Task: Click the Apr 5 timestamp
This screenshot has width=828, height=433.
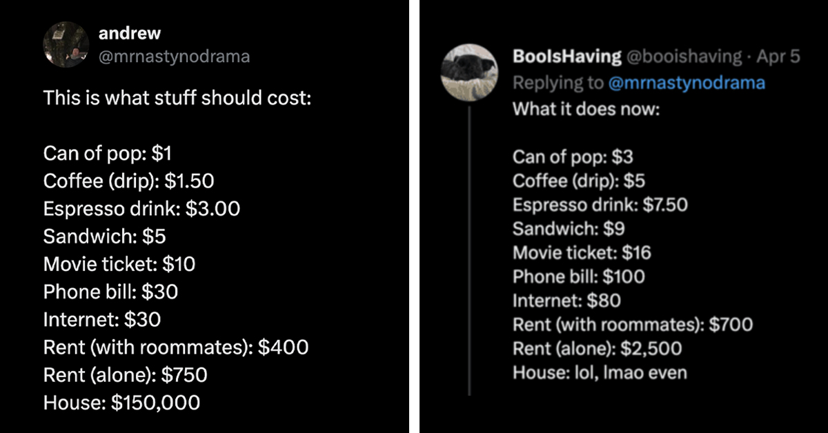Action: (x=778, y=57)
